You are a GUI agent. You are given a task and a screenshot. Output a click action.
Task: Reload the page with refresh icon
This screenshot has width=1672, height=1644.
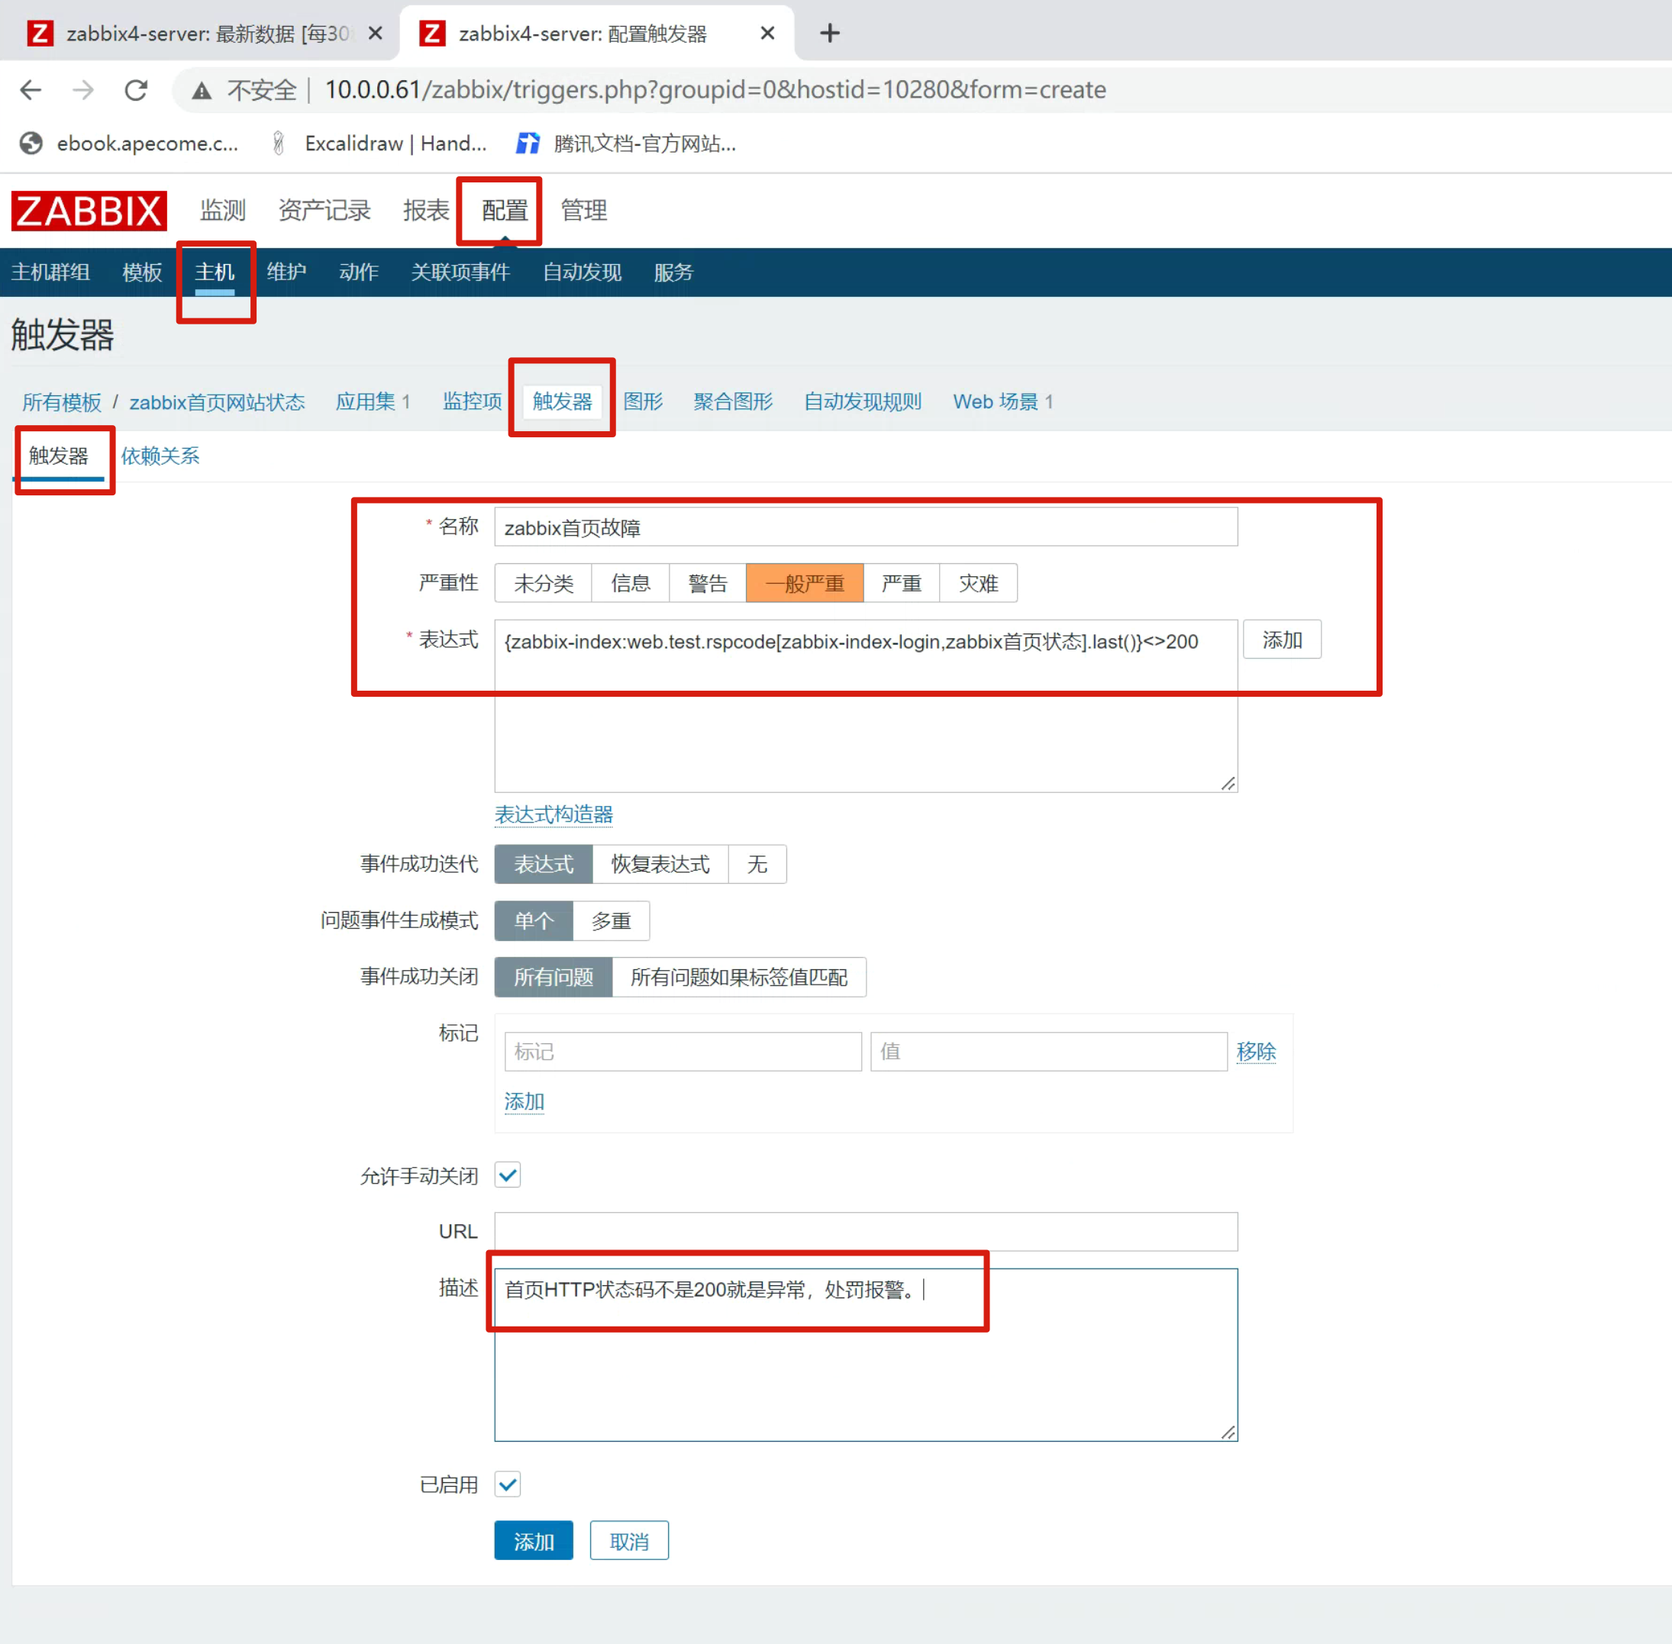click(136, 90)
